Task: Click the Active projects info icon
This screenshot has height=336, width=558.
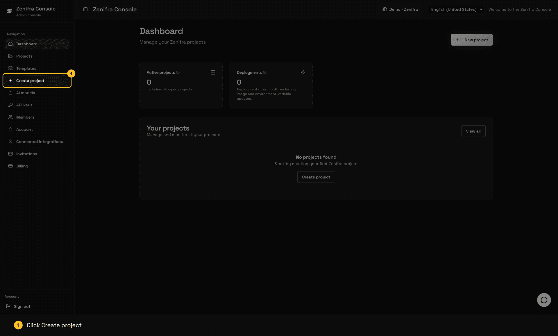Action: point(178,72)
